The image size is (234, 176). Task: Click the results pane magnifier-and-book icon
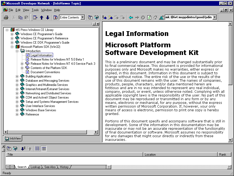pyautogui.click(x=15, y=149)
